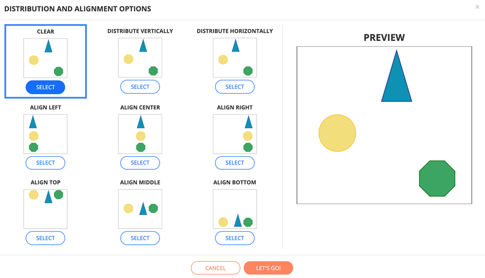485x278 pixels.
Task: Click the yellow circle in the preview
Action: tap(337, 133)
